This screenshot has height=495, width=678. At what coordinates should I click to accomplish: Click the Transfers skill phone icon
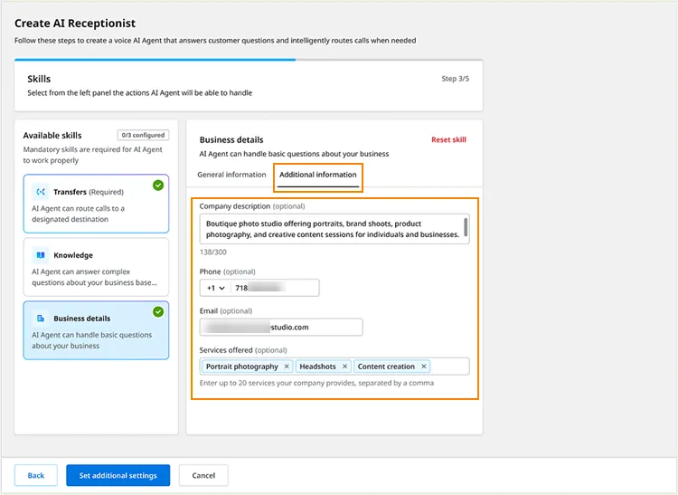pos(41,192)
